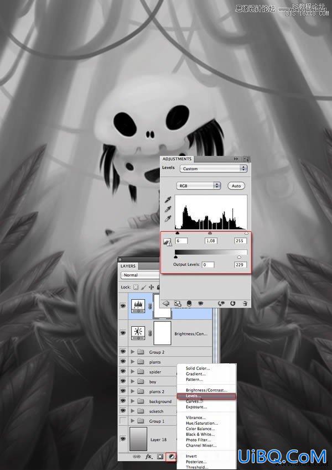
Task: Choose Solid Color from adjustment menu
Action: (x=198, y=368)
